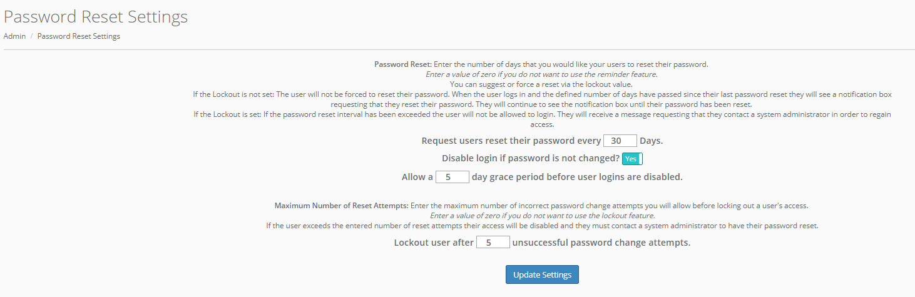Focus the lockout attempts number field
915x297 pixels.
[x=493, y=242]
